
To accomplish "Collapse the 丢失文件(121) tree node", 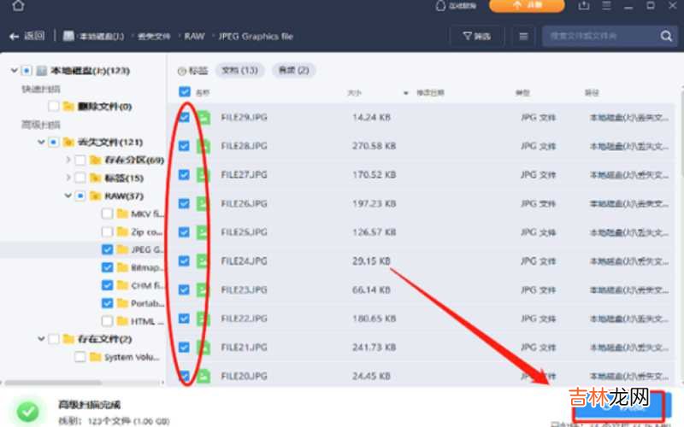I will pos(41,142).
